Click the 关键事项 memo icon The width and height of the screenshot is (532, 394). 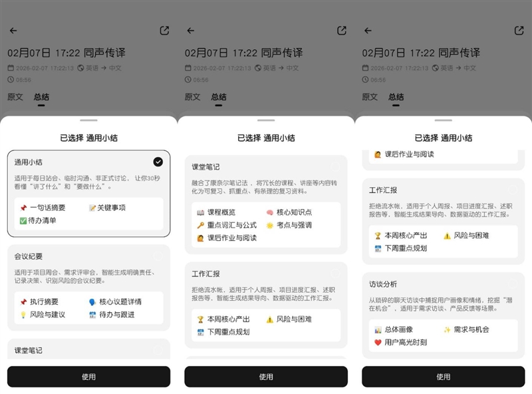click(x=93, y=206)
